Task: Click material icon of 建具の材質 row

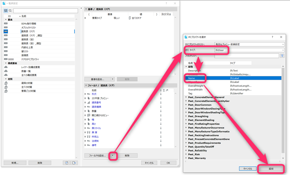Action: pos(6,83)
